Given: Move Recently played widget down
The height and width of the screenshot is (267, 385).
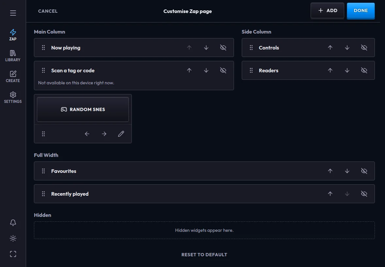Looking at the screenshot, I should coord(347,194).
